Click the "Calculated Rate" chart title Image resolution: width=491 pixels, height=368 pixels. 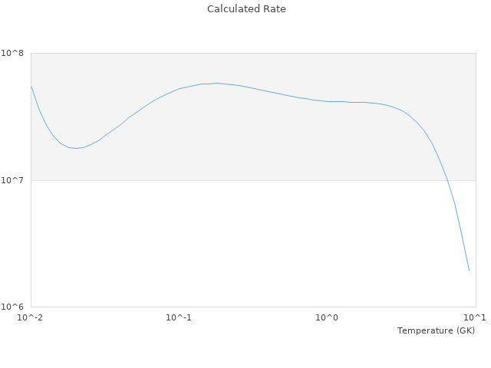pyautogui.click(x=245, y=9)
